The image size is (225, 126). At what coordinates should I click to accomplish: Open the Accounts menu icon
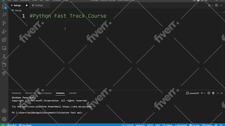coord(4,111)
